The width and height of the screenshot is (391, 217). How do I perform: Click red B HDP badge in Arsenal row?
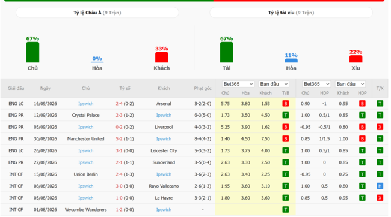[362, 103]
